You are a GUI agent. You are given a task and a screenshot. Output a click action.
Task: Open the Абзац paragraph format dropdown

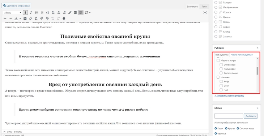(x=12, y=12)
